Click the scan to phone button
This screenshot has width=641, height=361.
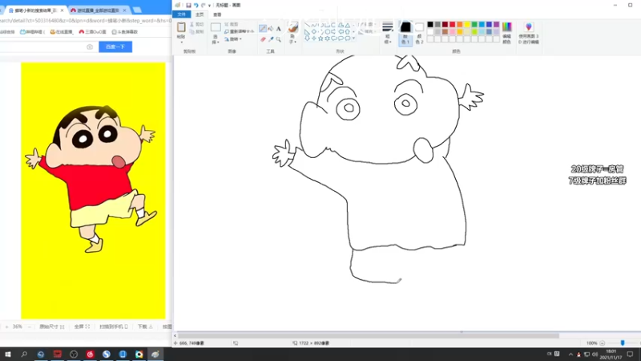[114, 327]
